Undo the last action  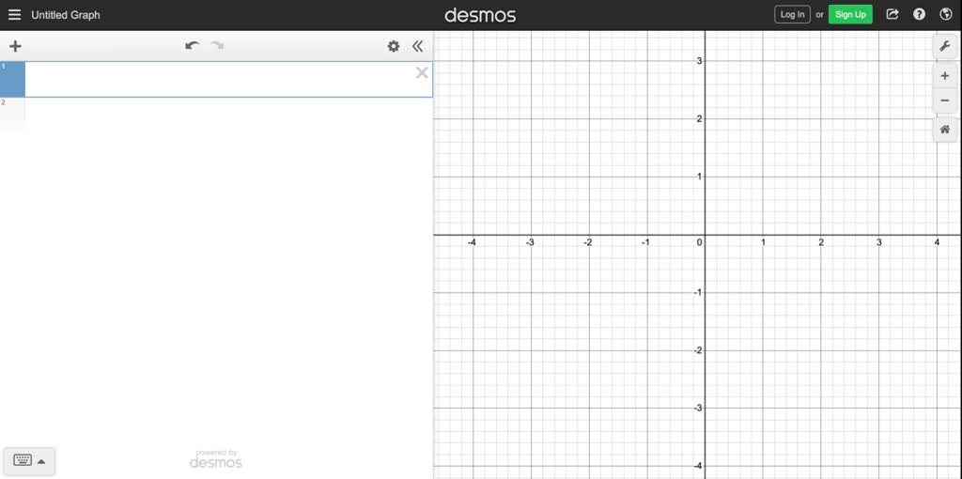[x=192, y=46]
